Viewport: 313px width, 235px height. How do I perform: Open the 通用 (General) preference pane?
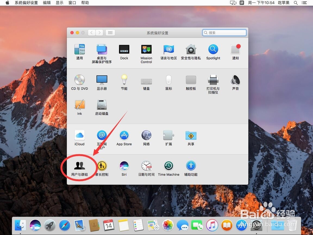pos(80,52)
